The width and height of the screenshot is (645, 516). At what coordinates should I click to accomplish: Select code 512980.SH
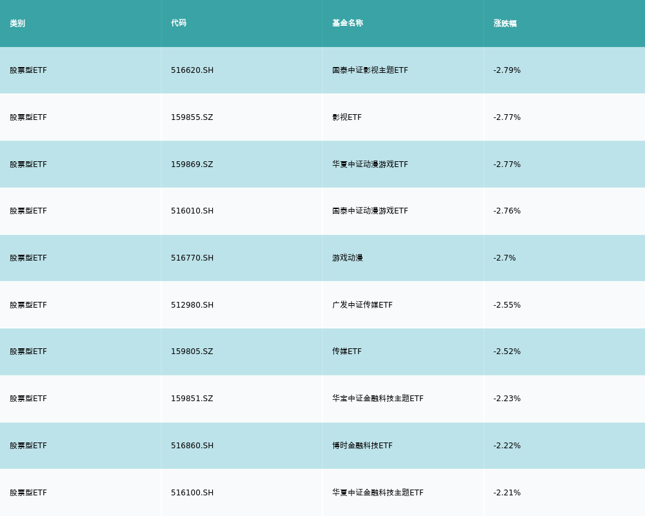click(x=192, y=305)
